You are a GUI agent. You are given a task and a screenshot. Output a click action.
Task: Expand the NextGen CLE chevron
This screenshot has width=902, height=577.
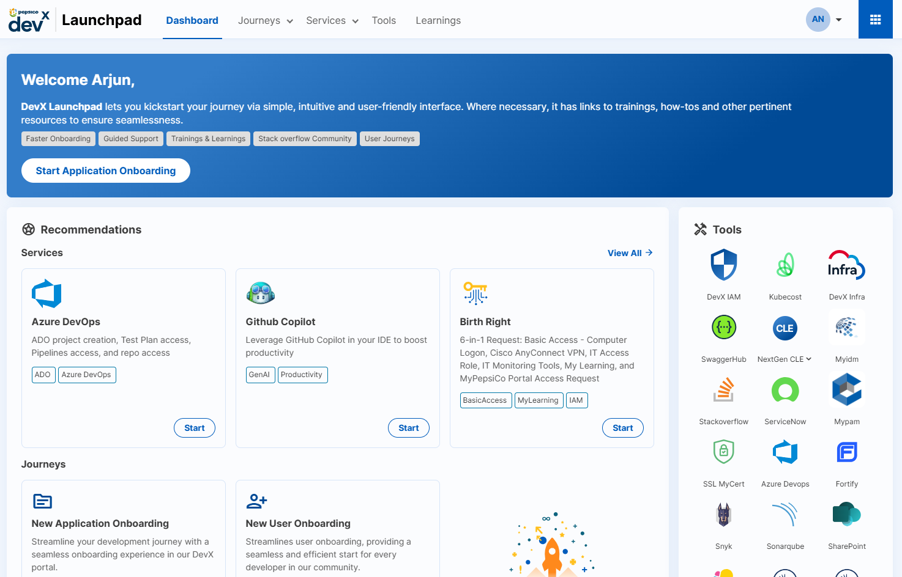809,359
